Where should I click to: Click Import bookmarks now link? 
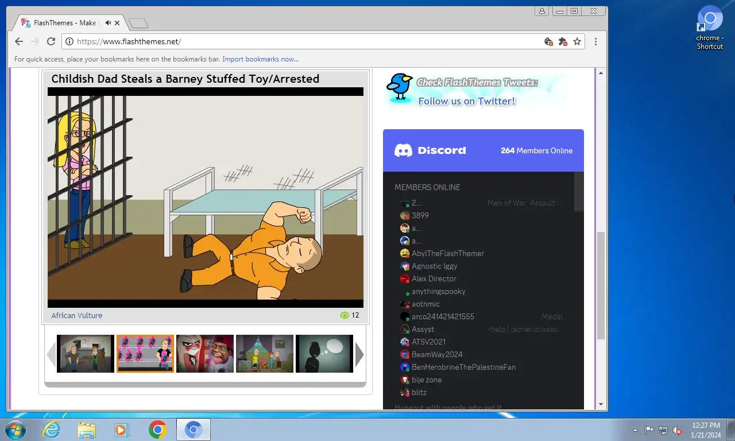point(261,59)
